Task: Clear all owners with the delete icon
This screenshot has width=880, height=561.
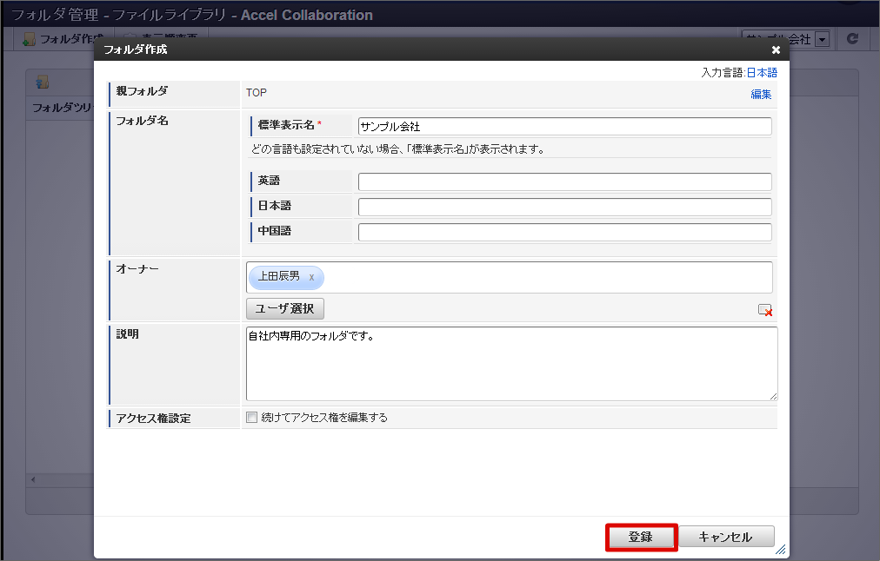Action: [765, 310]
